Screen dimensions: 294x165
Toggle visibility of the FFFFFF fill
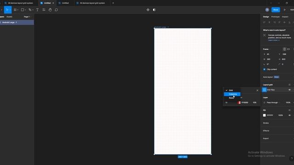(289, 115)
